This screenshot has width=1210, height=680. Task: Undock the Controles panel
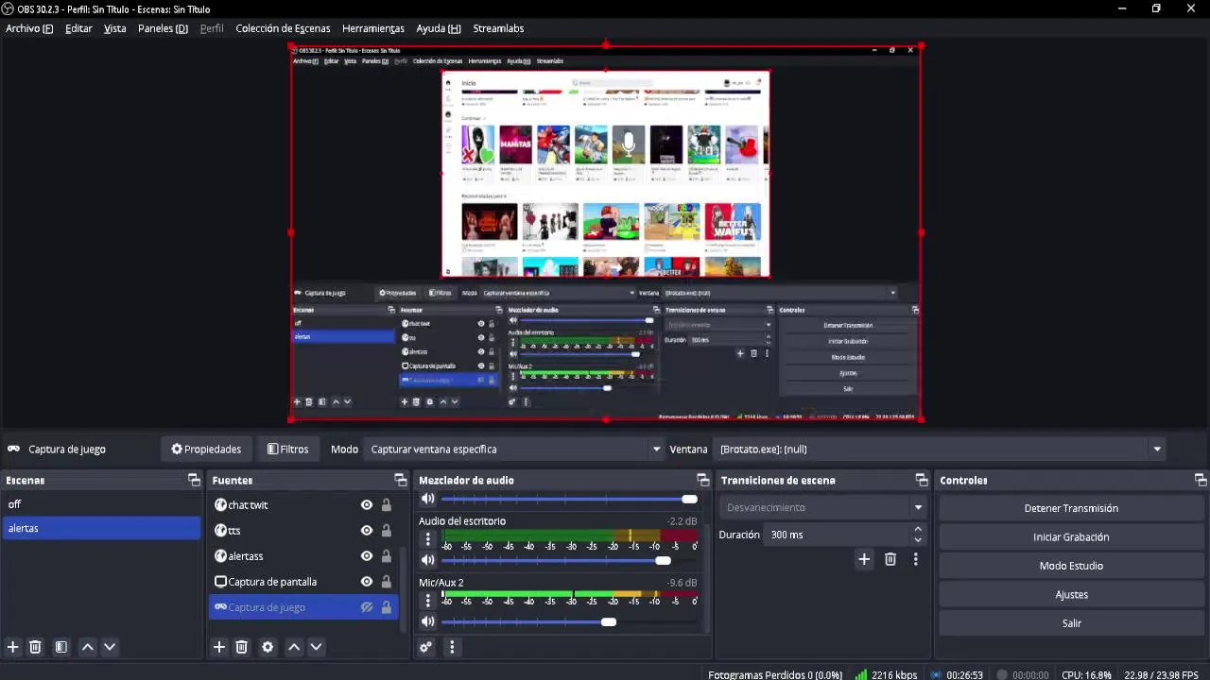tap(1201, 480)
